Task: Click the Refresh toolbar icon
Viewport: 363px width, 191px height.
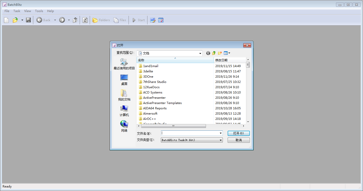Action: point(85,20)
